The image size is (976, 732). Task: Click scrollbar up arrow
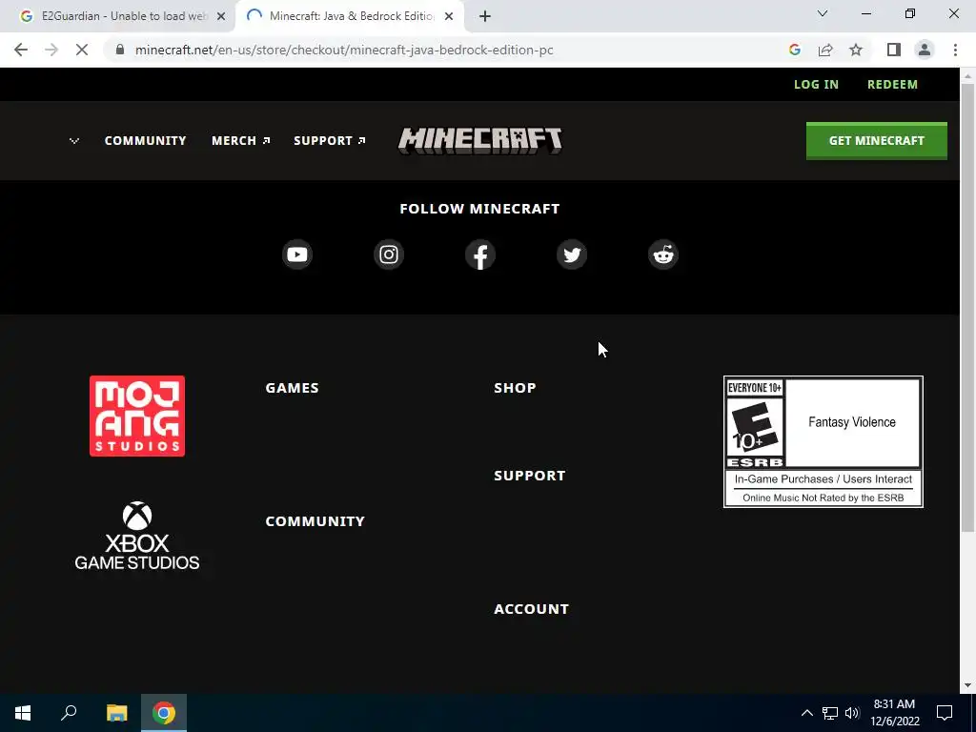click(967, 76)
